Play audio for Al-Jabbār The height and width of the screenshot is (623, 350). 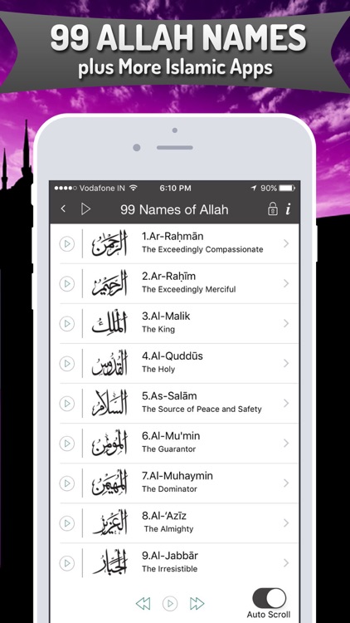(x=67, y=563)
